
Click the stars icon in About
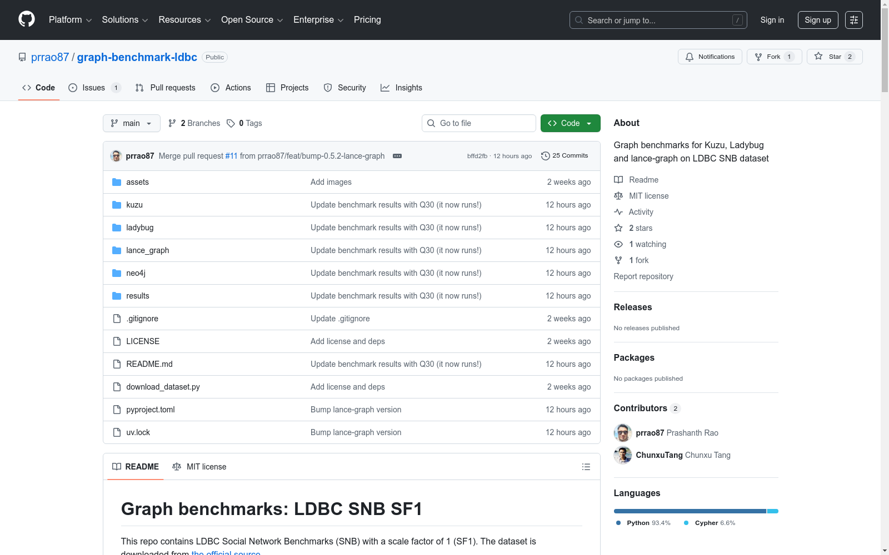coord(618,228)
